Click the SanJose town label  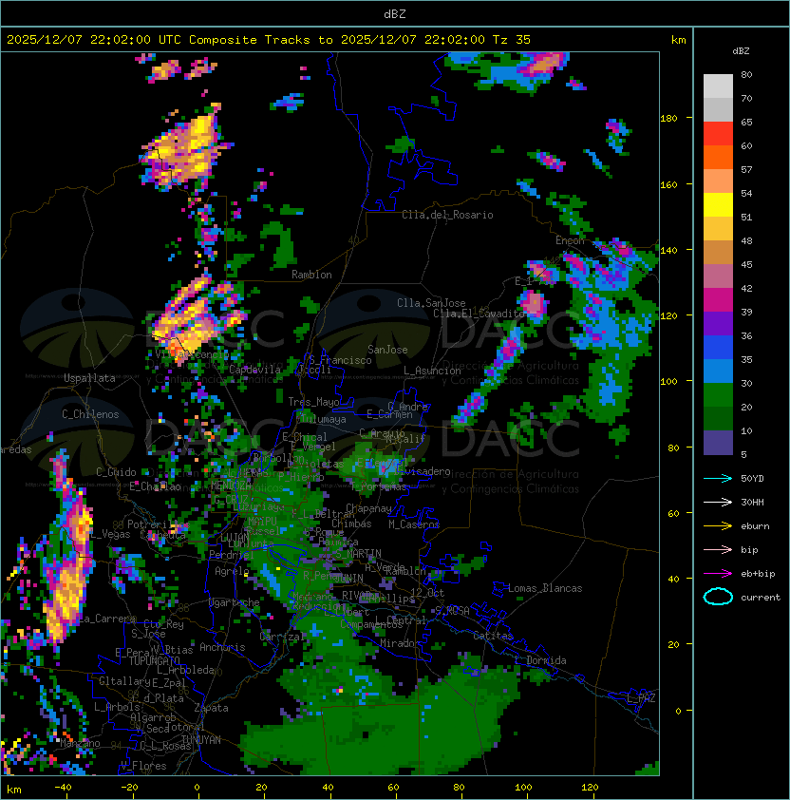(387, 350)
